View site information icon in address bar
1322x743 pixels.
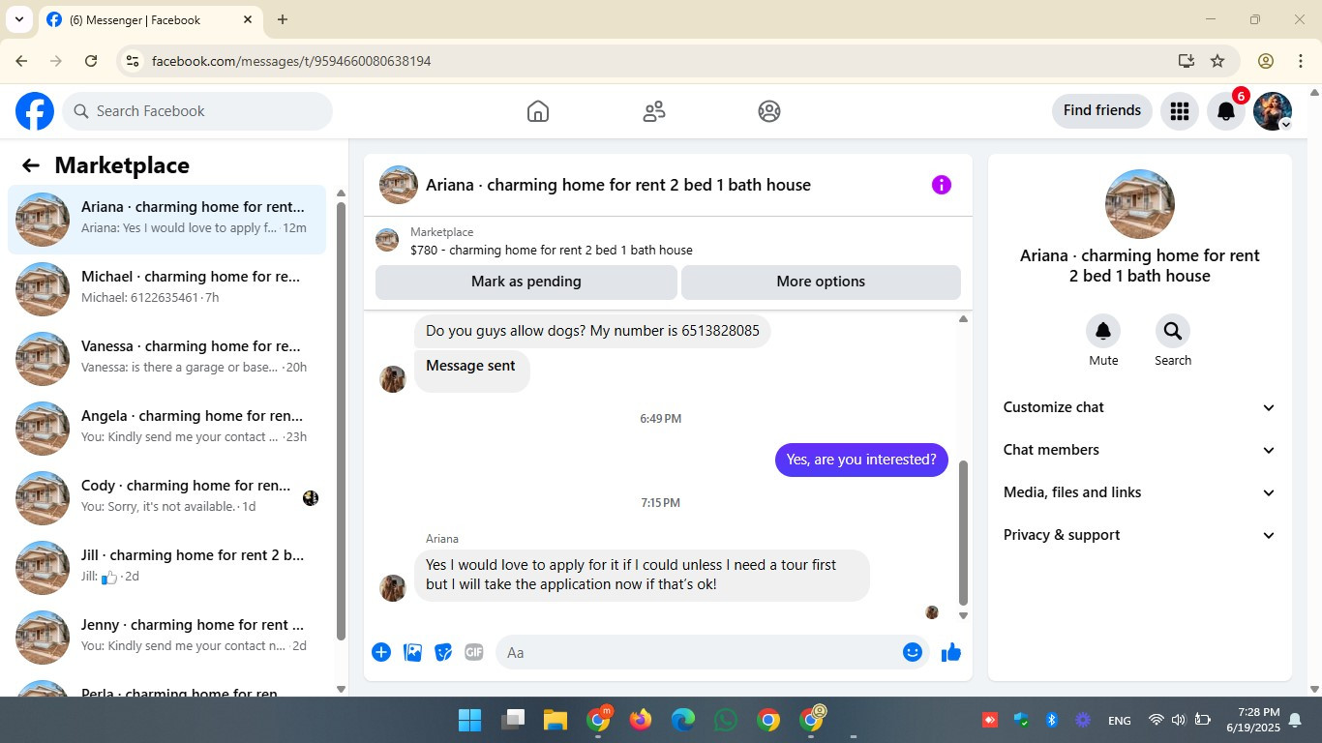(x=134, y=61)
